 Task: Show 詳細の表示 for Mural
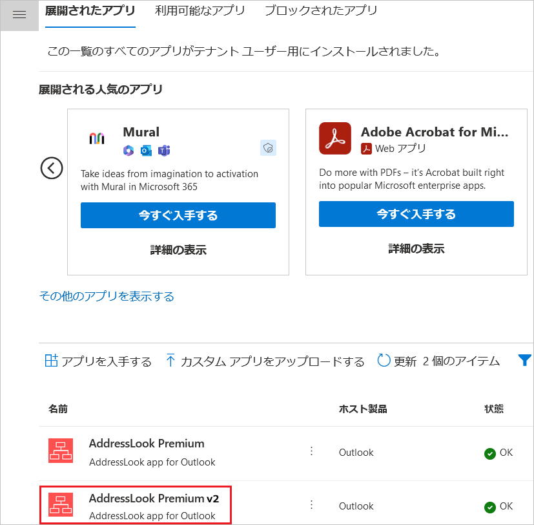(x=178, y=250)
